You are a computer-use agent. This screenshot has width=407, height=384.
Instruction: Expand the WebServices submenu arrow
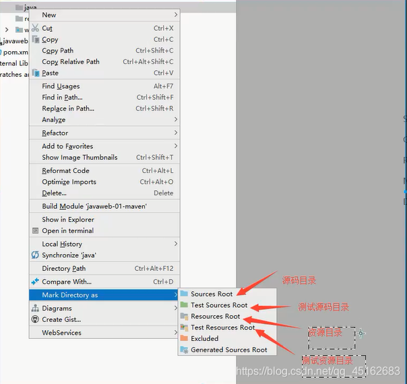click(176, 332)
